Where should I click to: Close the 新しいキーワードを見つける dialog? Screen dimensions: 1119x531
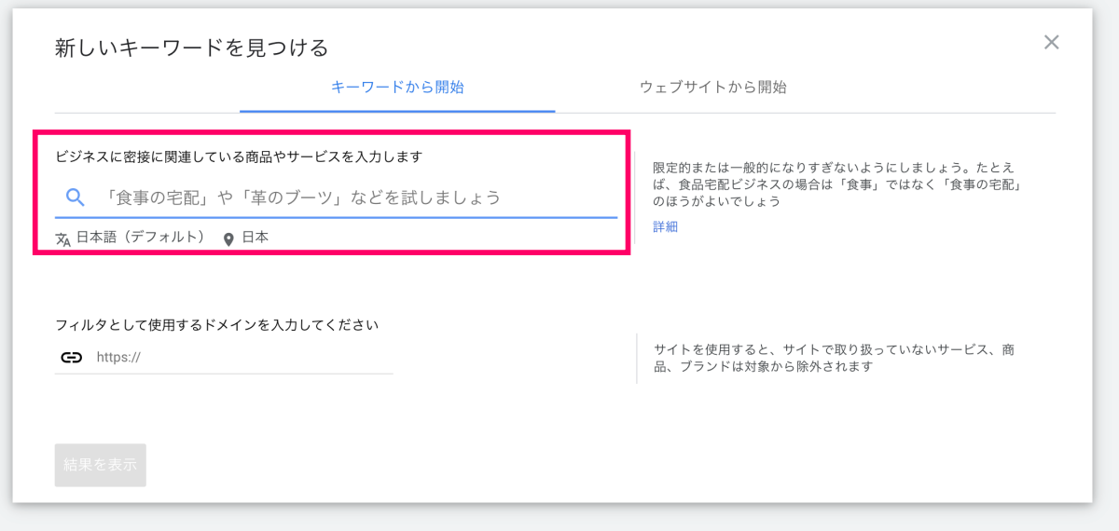click(1051, 42)
